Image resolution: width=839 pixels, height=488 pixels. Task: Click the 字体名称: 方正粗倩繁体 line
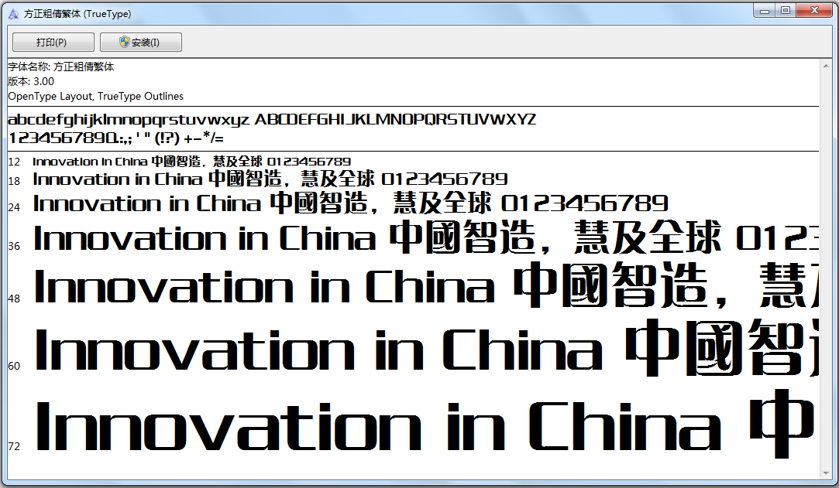pyautogui.click(x=61, y=67)
